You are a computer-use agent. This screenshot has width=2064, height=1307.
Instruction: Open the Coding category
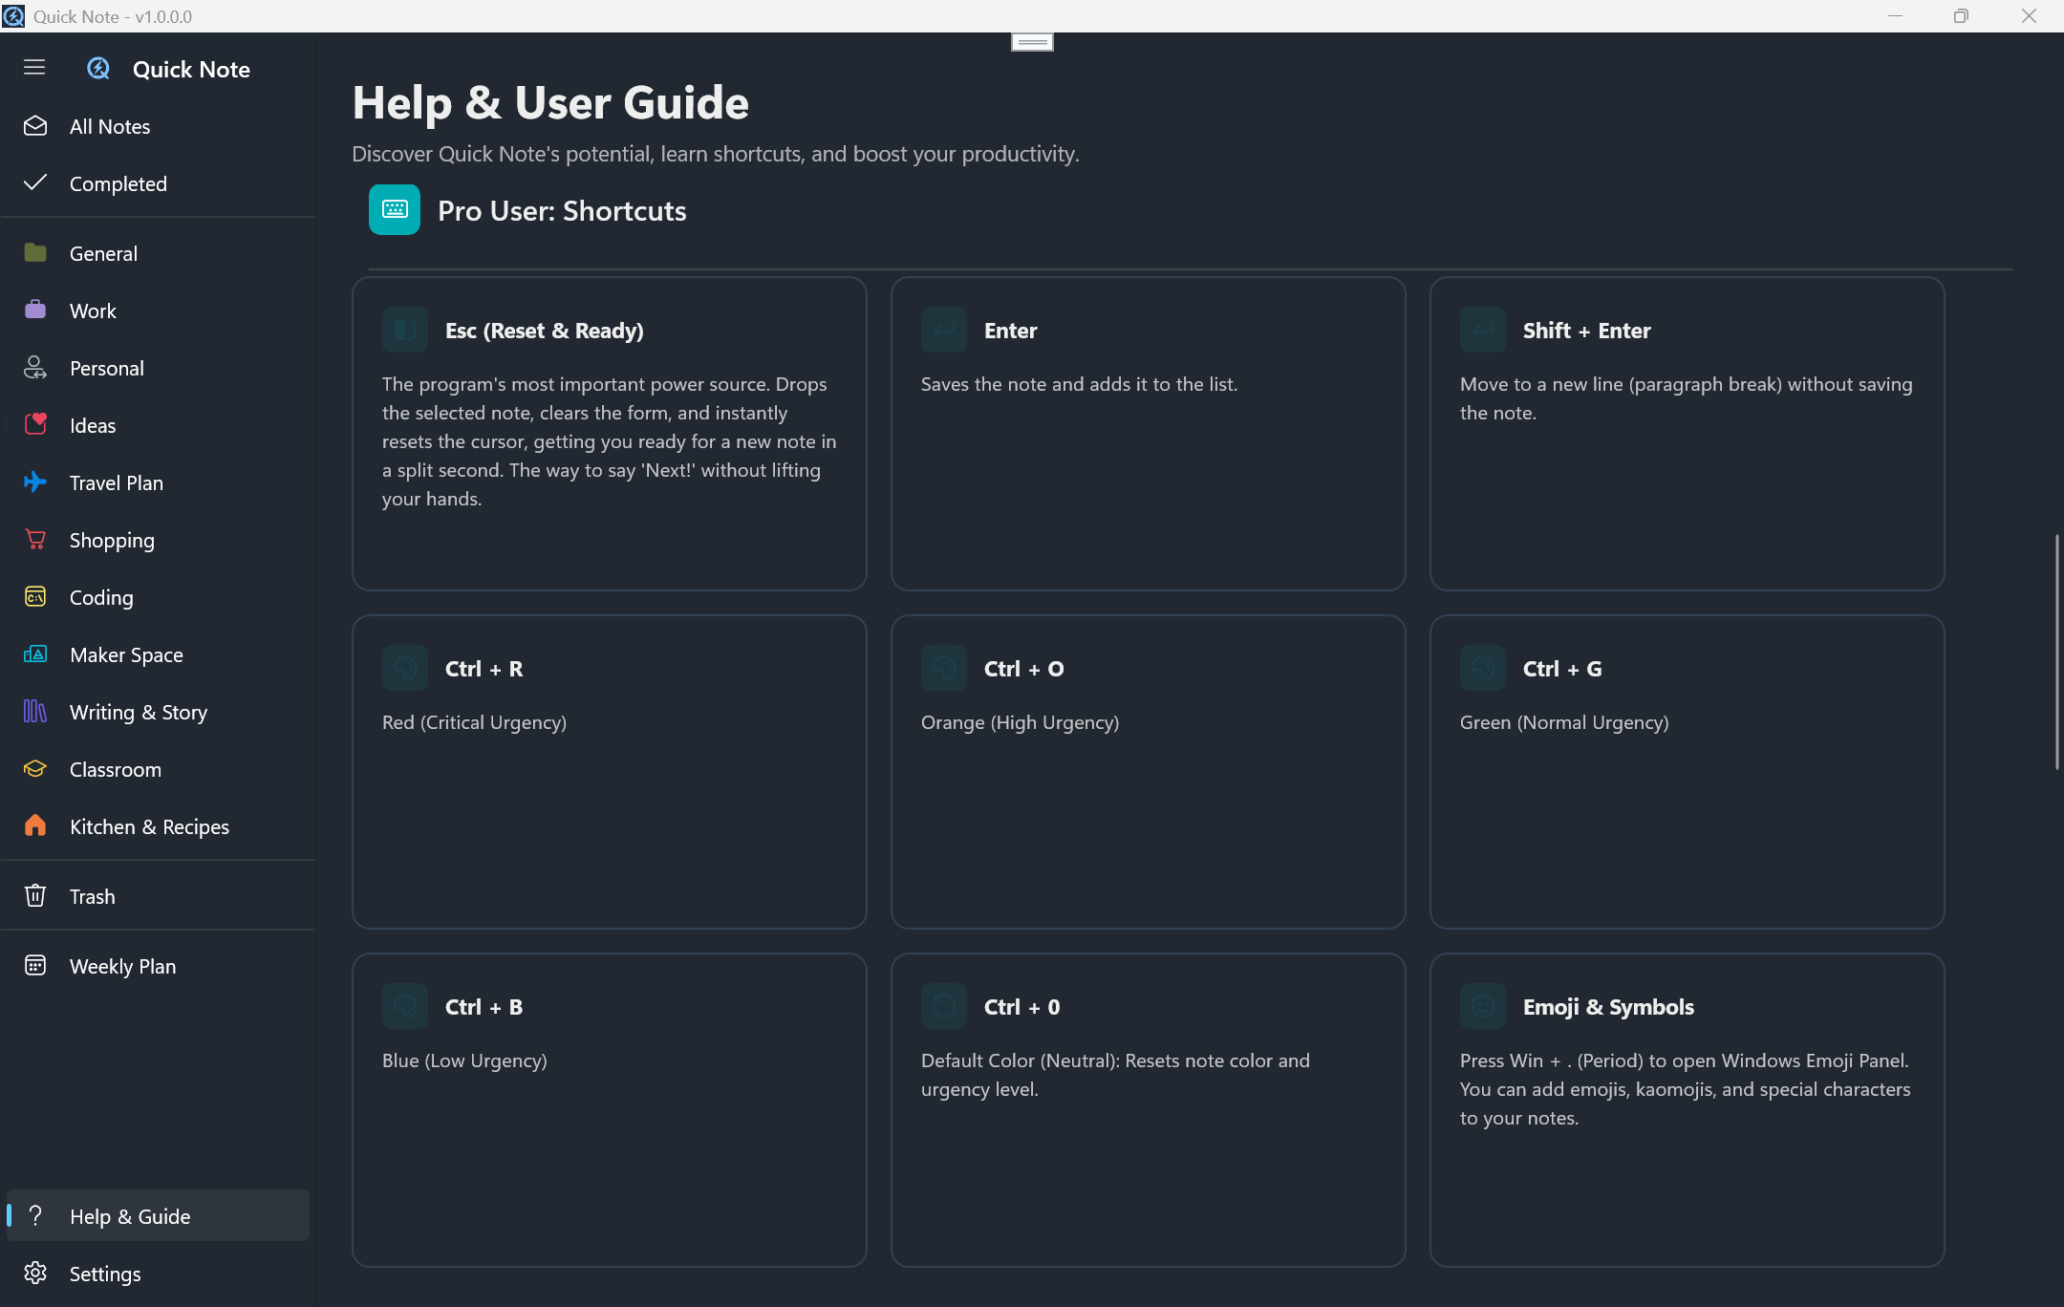click(x=101, y=597)
